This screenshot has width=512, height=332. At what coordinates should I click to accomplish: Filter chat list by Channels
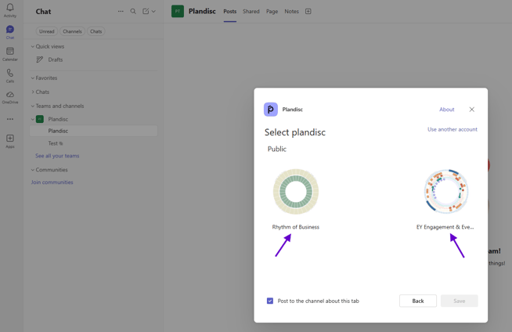tap(72, 31)
